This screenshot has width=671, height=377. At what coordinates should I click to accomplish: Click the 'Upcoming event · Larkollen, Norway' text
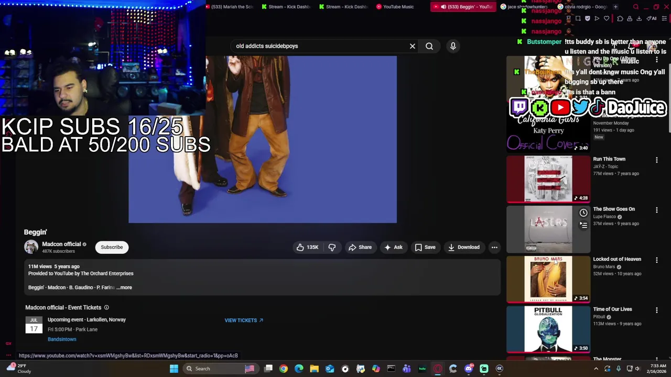coord(86,319)
